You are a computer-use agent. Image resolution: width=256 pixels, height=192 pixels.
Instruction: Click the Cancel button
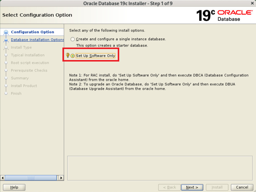242,187
